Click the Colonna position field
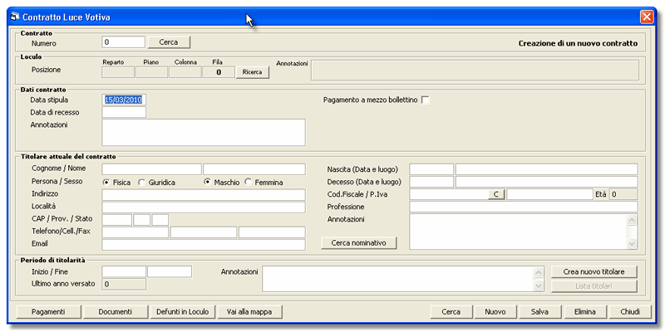This screenshot has width=665, height=332. pyautogui.click(x=185, y=72)
